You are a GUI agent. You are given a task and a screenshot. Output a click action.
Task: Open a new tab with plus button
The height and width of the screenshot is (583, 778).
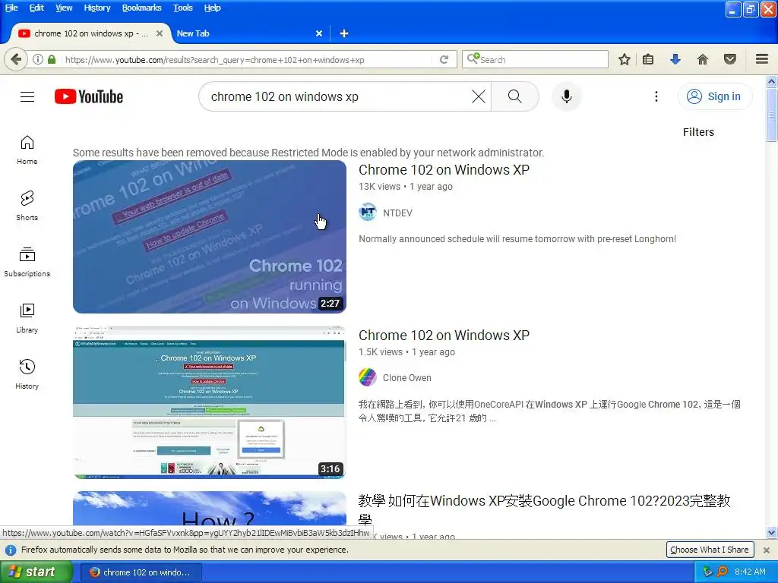pos(344,33)
